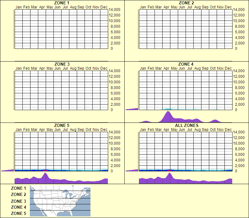Select the US zone map thumbnail
The height and width of the screenshot is (218, 249).
[60, 201]
